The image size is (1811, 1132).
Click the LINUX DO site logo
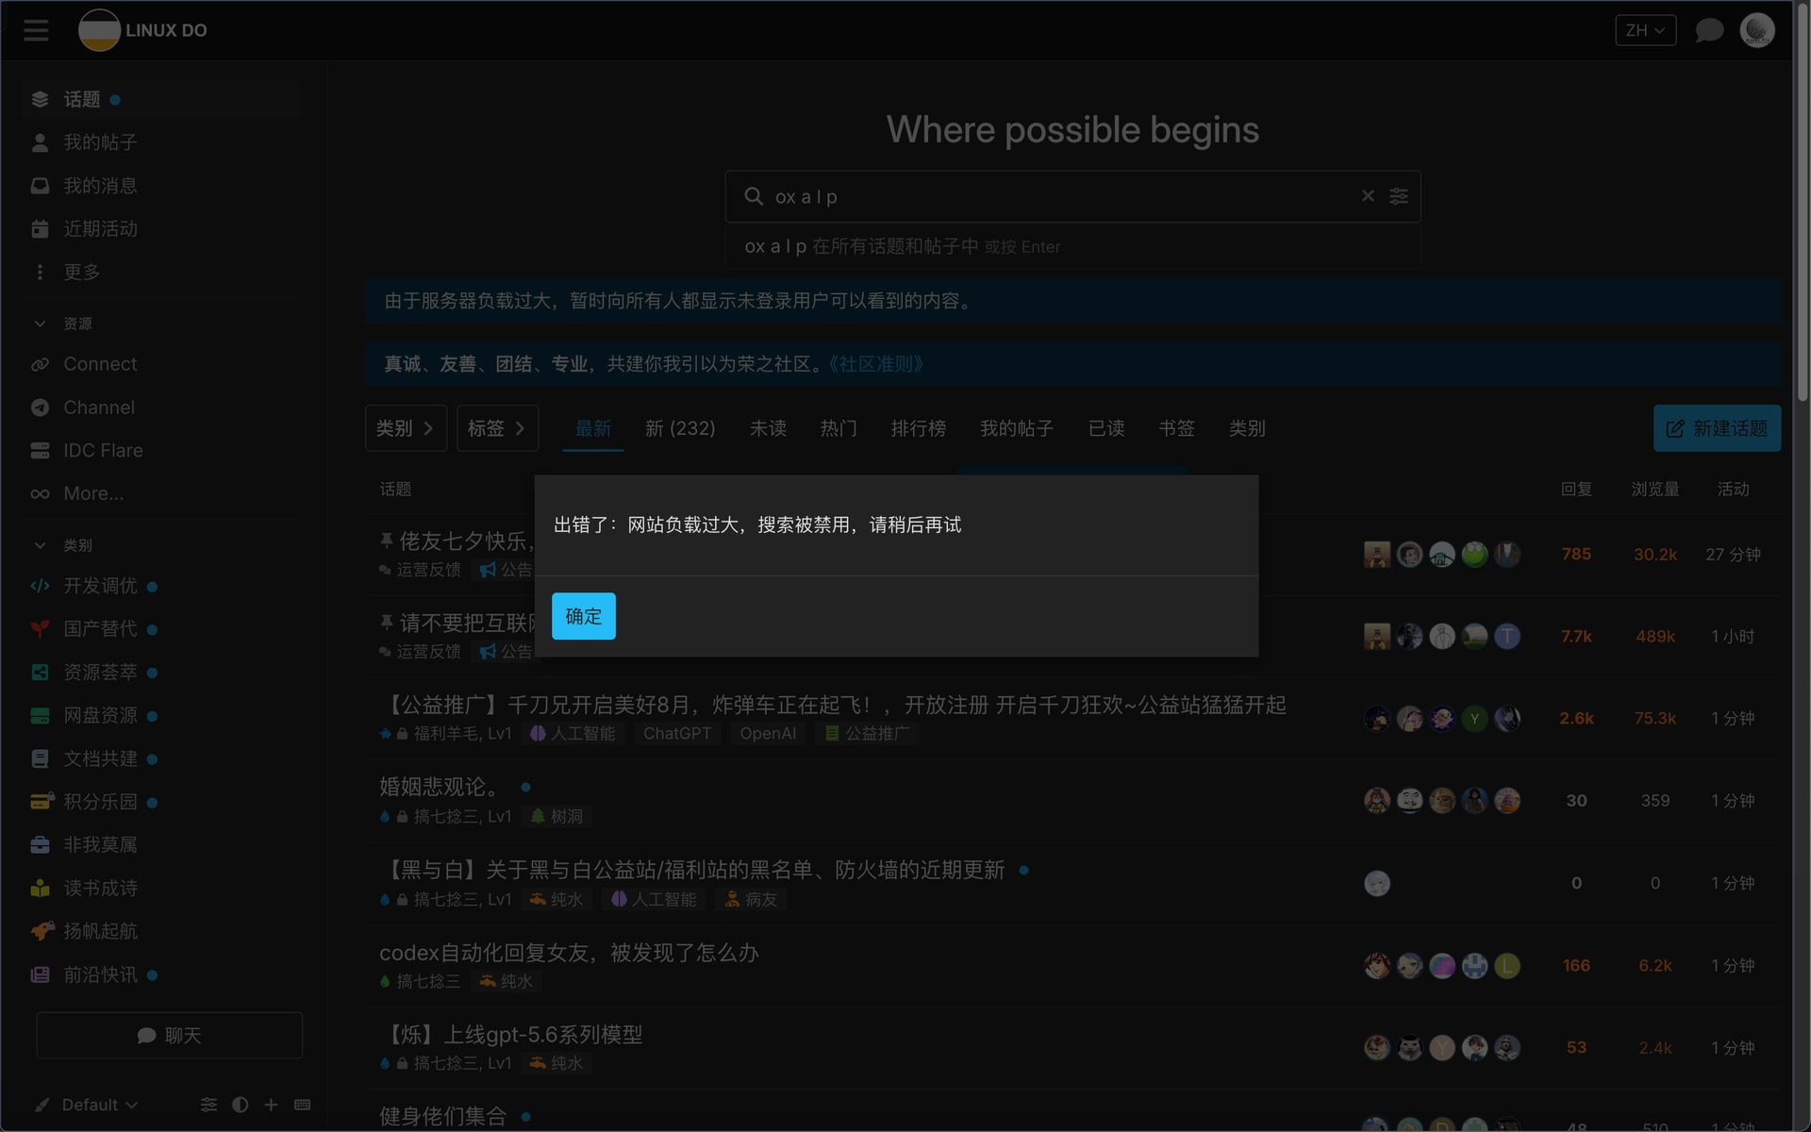[x=143, y=30]
